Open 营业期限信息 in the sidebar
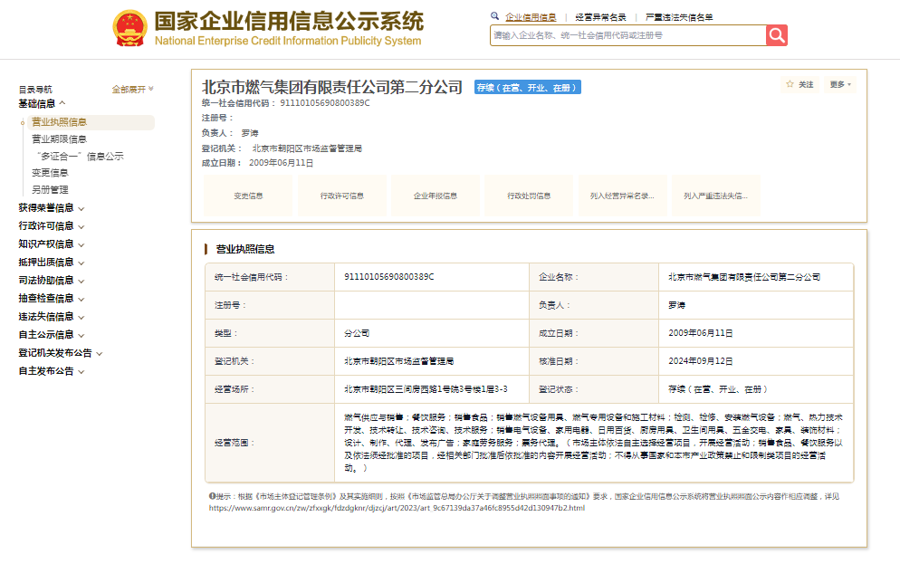Image resolution: width=900 pixels, height=564 pixels. 59,139
